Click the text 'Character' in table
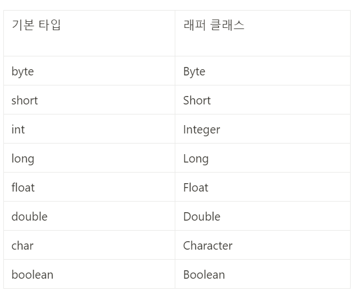The image size is (359, 301). 208,246
